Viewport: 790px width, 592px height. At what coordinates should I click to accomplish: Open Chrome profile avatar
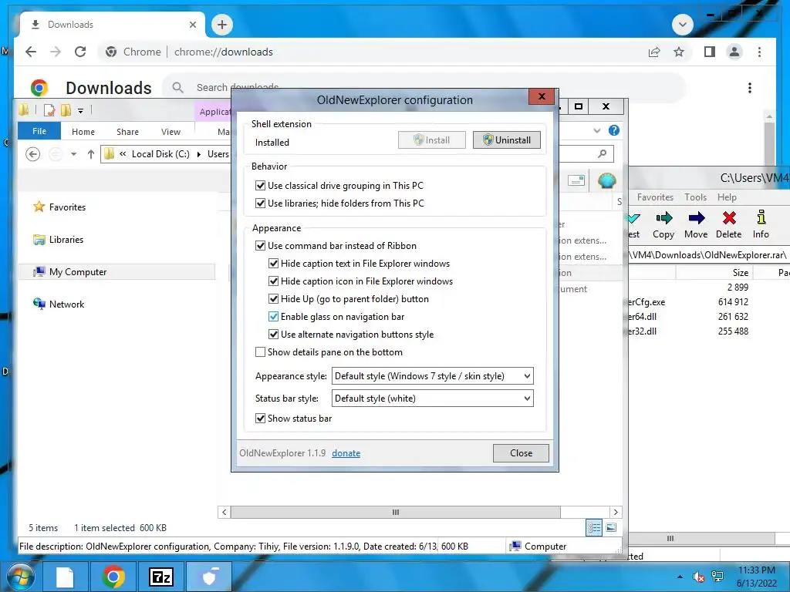click(734, 52)
